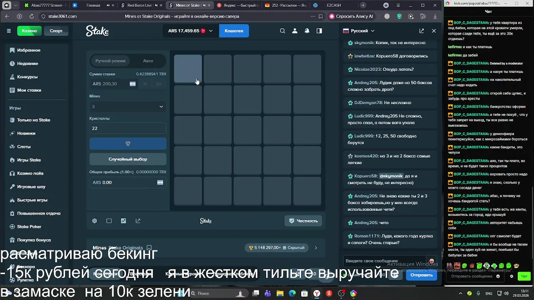Click ENG language indicator in tray
This screenshot has height=300, width=534.
489,294
